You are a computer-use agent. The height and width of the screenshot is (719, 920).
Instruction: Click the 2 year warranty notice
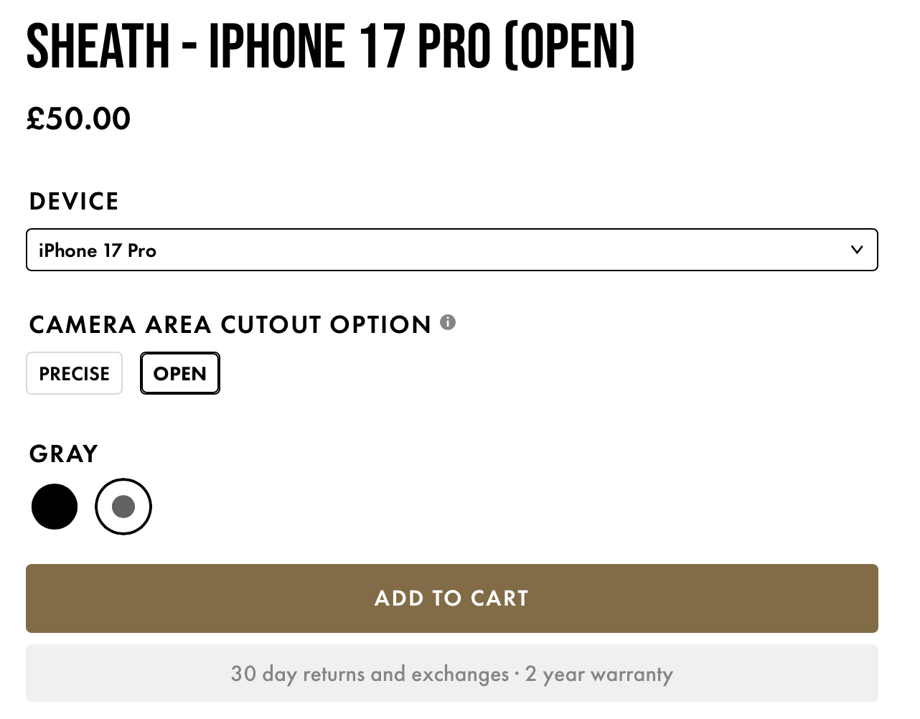click(599, 673)
